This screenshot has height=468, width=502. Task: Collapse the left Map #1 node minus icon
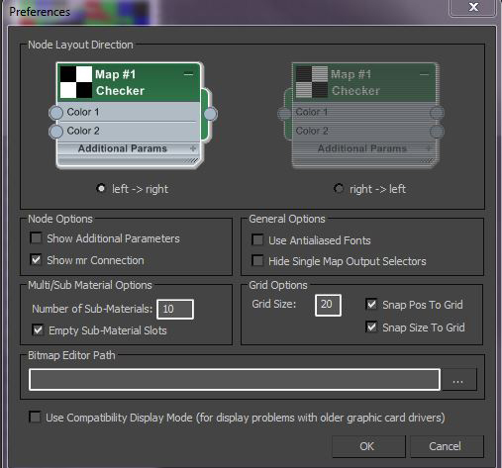pyautogui.click(x=188, y=74)
